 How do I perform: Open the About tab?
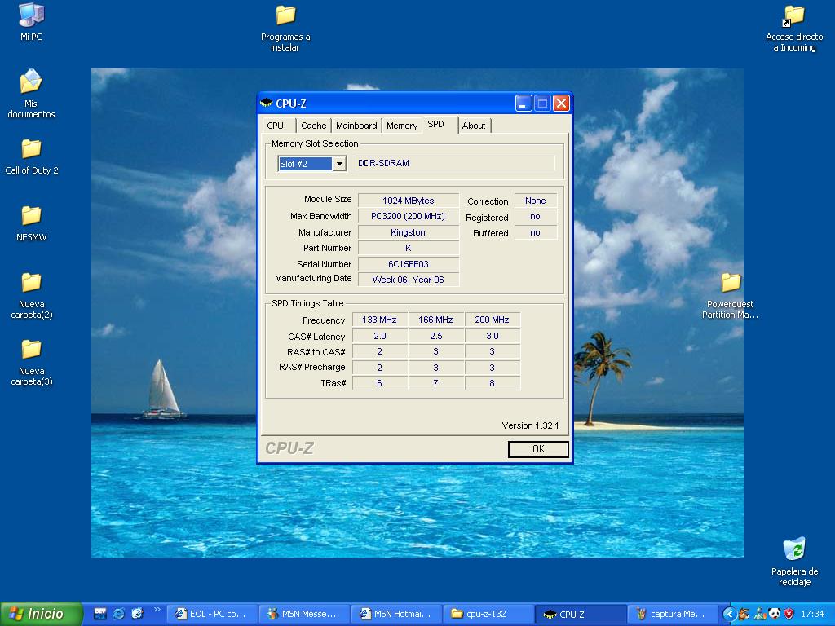(x=474, y=126)
